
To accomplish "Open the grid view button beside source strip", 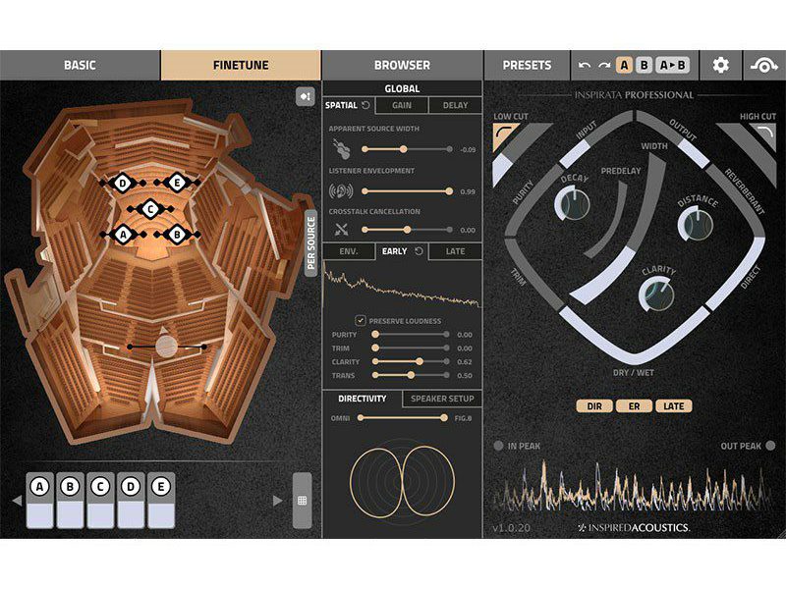I will coord(302,500).
